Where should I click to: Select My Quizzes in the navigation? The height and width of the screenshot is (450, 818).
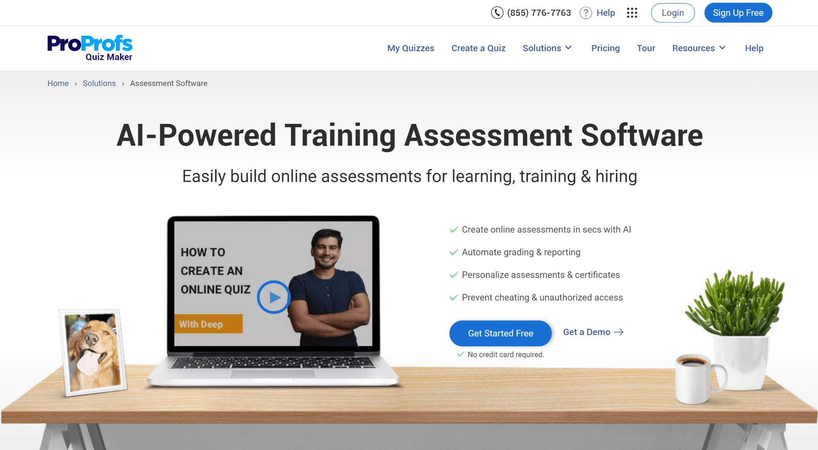click(x=410, y=48)
